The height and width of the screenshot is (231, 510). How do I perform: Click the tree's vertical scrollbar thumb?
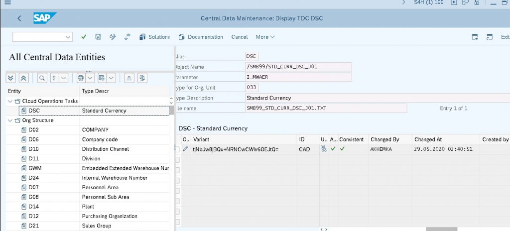click(x=171, y=110)
